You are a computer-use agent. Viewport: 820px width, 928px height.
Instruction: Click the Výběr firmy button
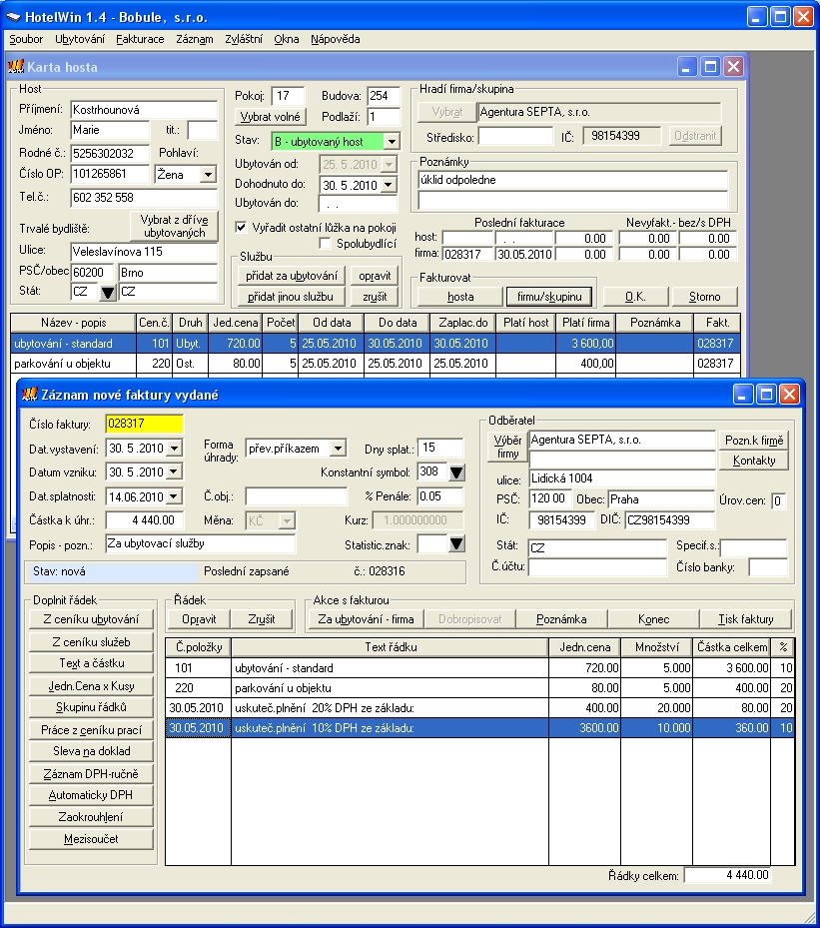point(508,447)
